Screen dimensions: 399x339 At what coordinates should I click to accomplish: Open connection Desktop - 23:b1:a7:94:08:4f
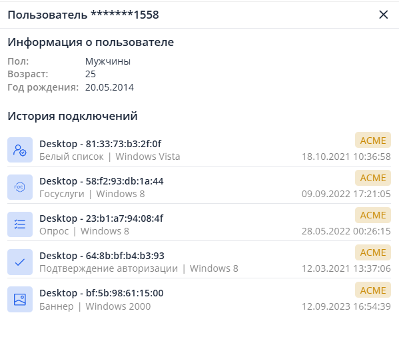pyautogui.click(x=199, y=224)
